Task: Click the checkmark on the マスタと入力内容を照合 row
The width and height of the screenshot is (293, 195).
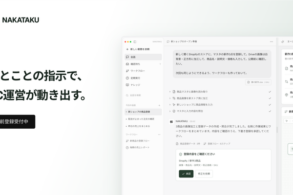Action: click(270, 111)
